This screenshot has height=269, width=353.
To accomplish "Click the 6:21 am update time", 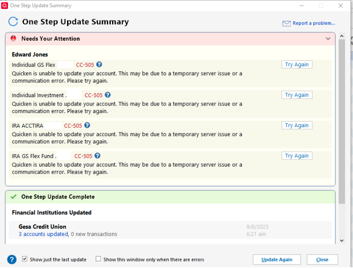I will 256,234.
